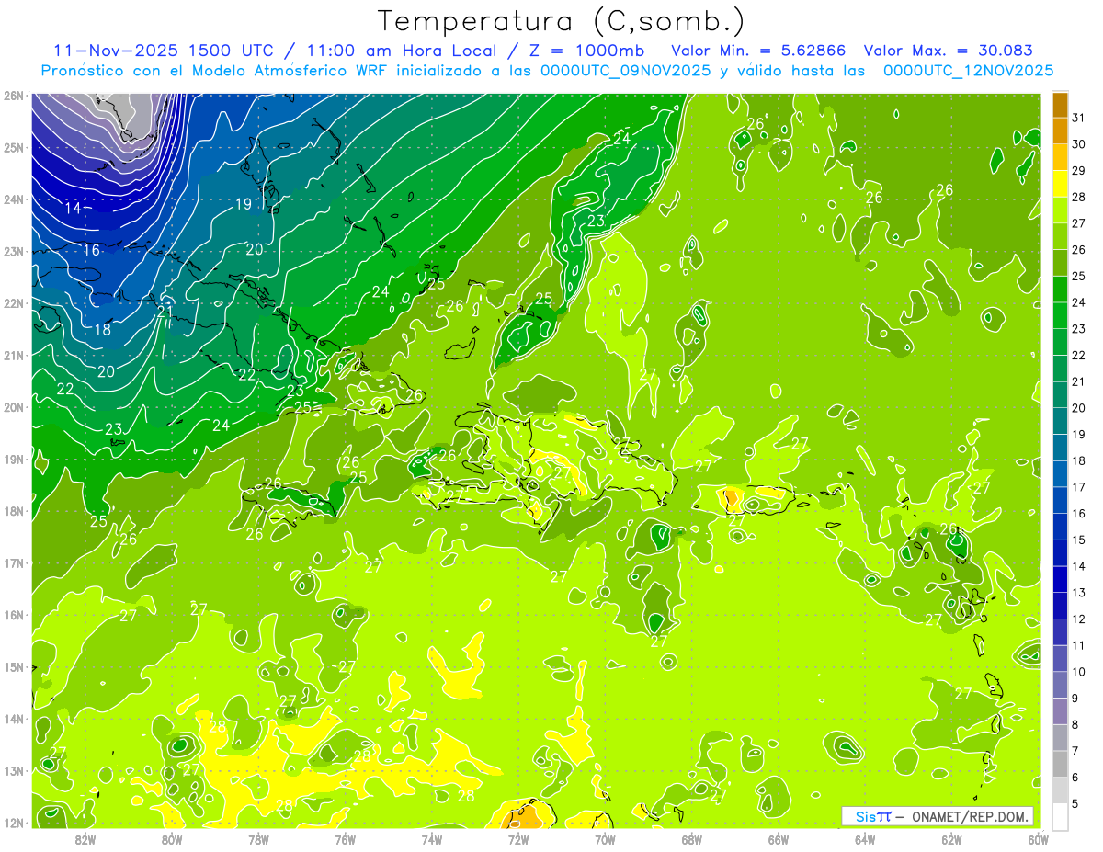Click the legend swatch between 24 and 25

point(1060,290)
